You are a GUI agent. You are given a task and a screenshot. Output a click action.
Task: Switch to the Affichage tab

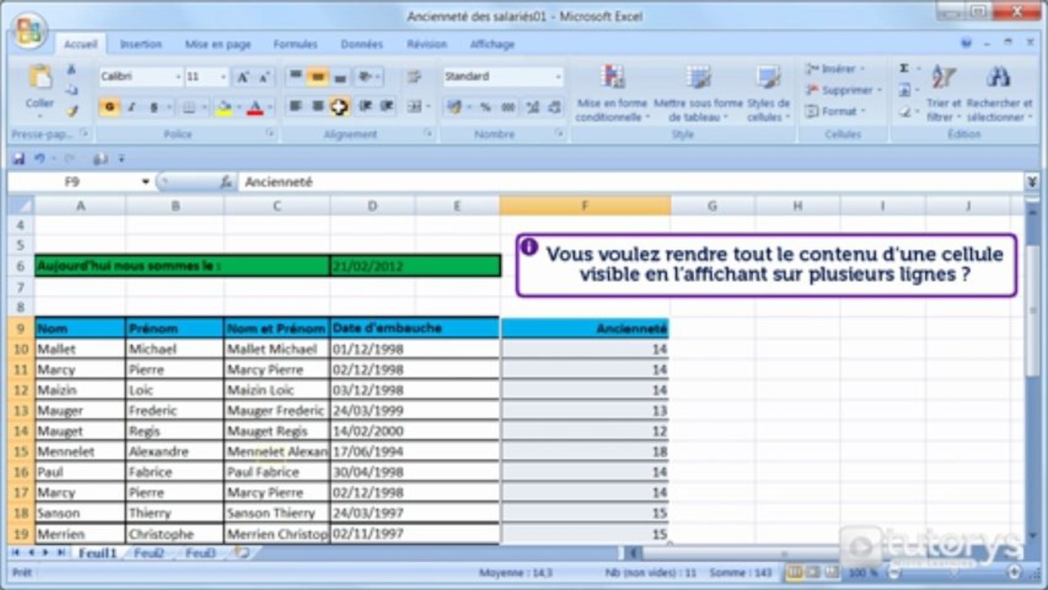coord(492,44)
